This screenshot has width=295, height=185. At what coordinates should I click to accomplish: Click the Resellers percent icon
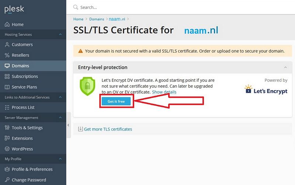click(7, 55)
